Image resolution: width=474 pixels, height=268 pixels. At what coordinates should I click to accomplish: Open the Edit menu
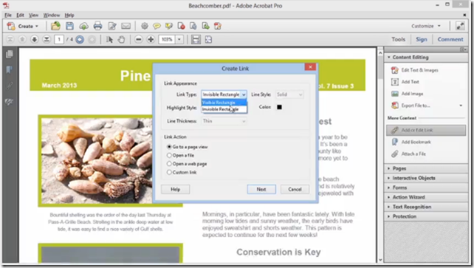pyautogui.click(x=20, y=15)
